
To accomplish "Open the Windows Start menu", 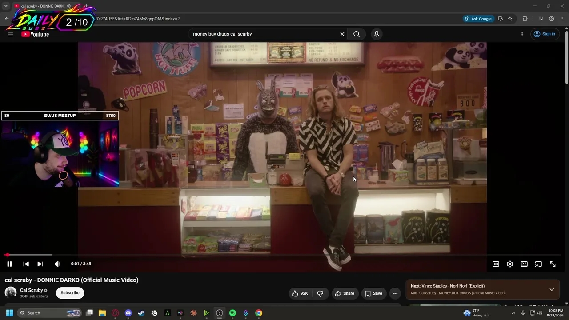I will [9, 313].
